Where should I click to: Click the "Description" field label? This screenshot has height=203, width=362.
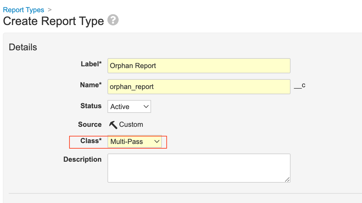tap(83, 159)
